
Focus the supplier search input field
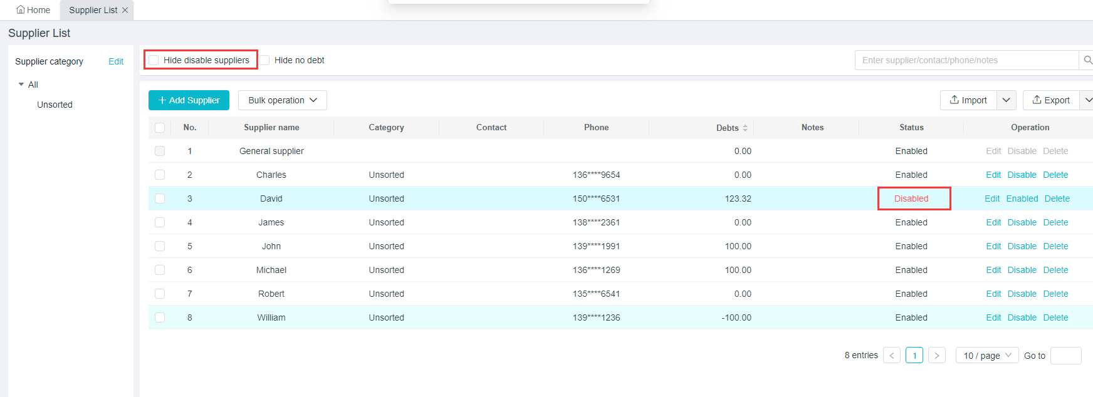tap(965, 60)
